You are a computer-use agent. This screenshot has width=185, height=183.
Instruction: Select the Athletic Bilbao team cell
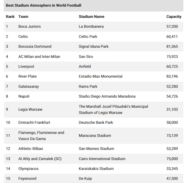pos(31,149)
